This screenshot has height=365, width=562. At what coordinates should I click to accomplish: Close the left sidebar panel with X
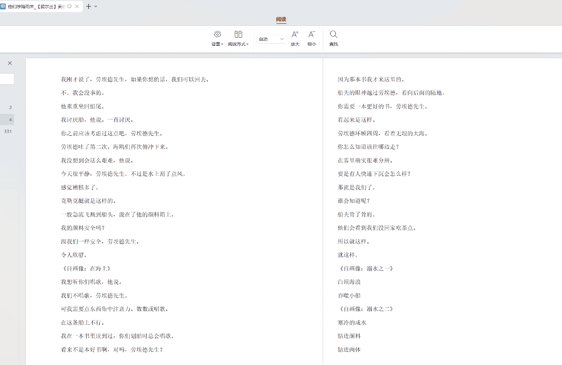pyautogui.click(x=10, y=63)
